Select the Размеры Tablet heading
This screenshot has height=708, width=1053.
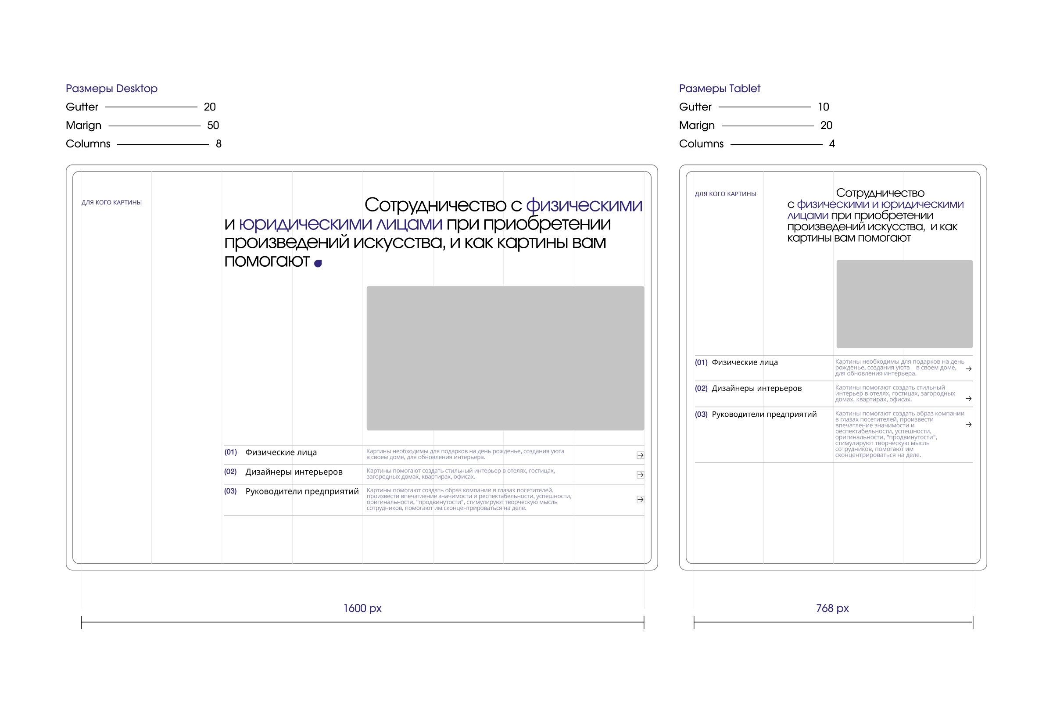tap(719, 89)
